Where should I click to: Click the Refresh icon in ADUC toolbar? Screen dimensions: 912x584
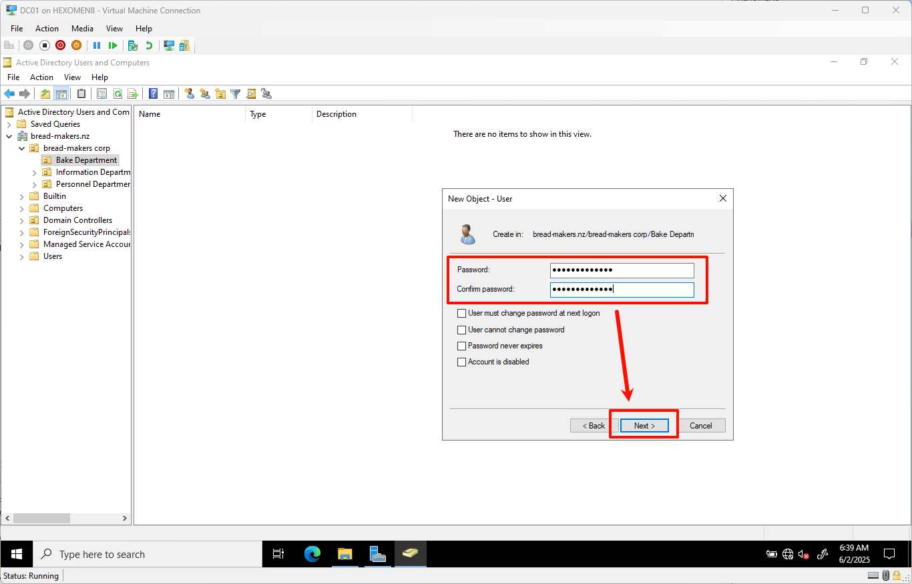[118, 94]
